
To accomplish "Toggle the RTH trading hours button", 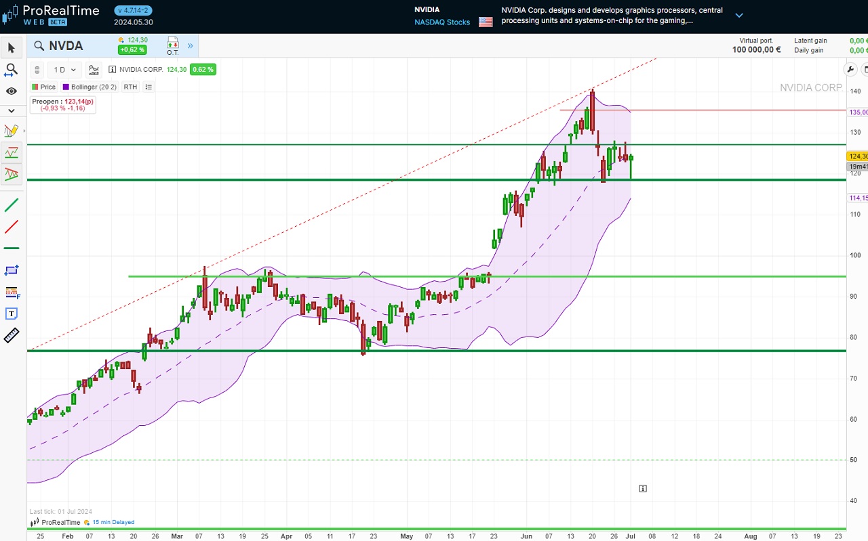I will pyautogui.click(x=130, y=87).
